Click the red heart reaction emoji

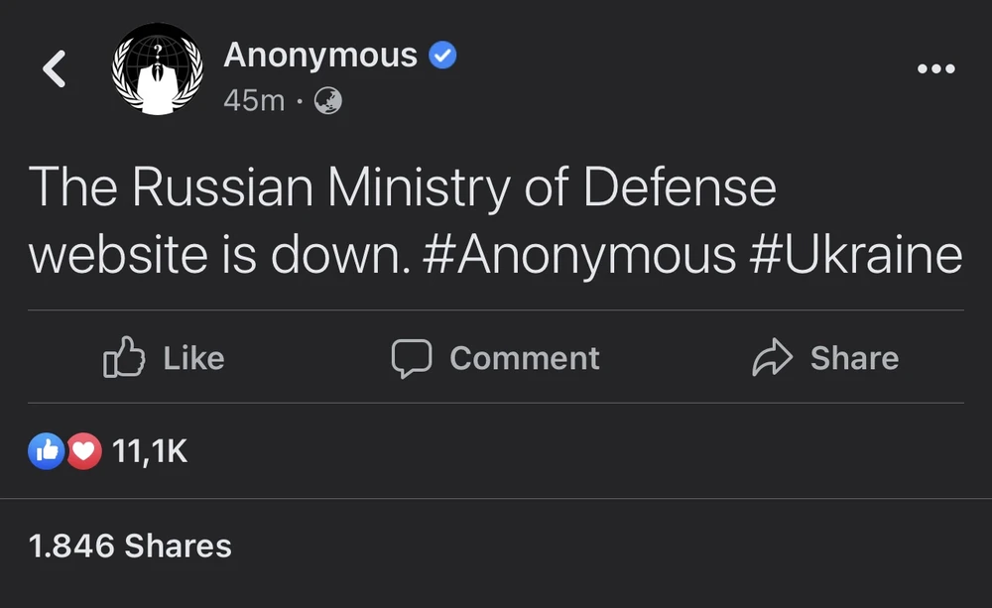pyautogui.click(x=84, y=452)
